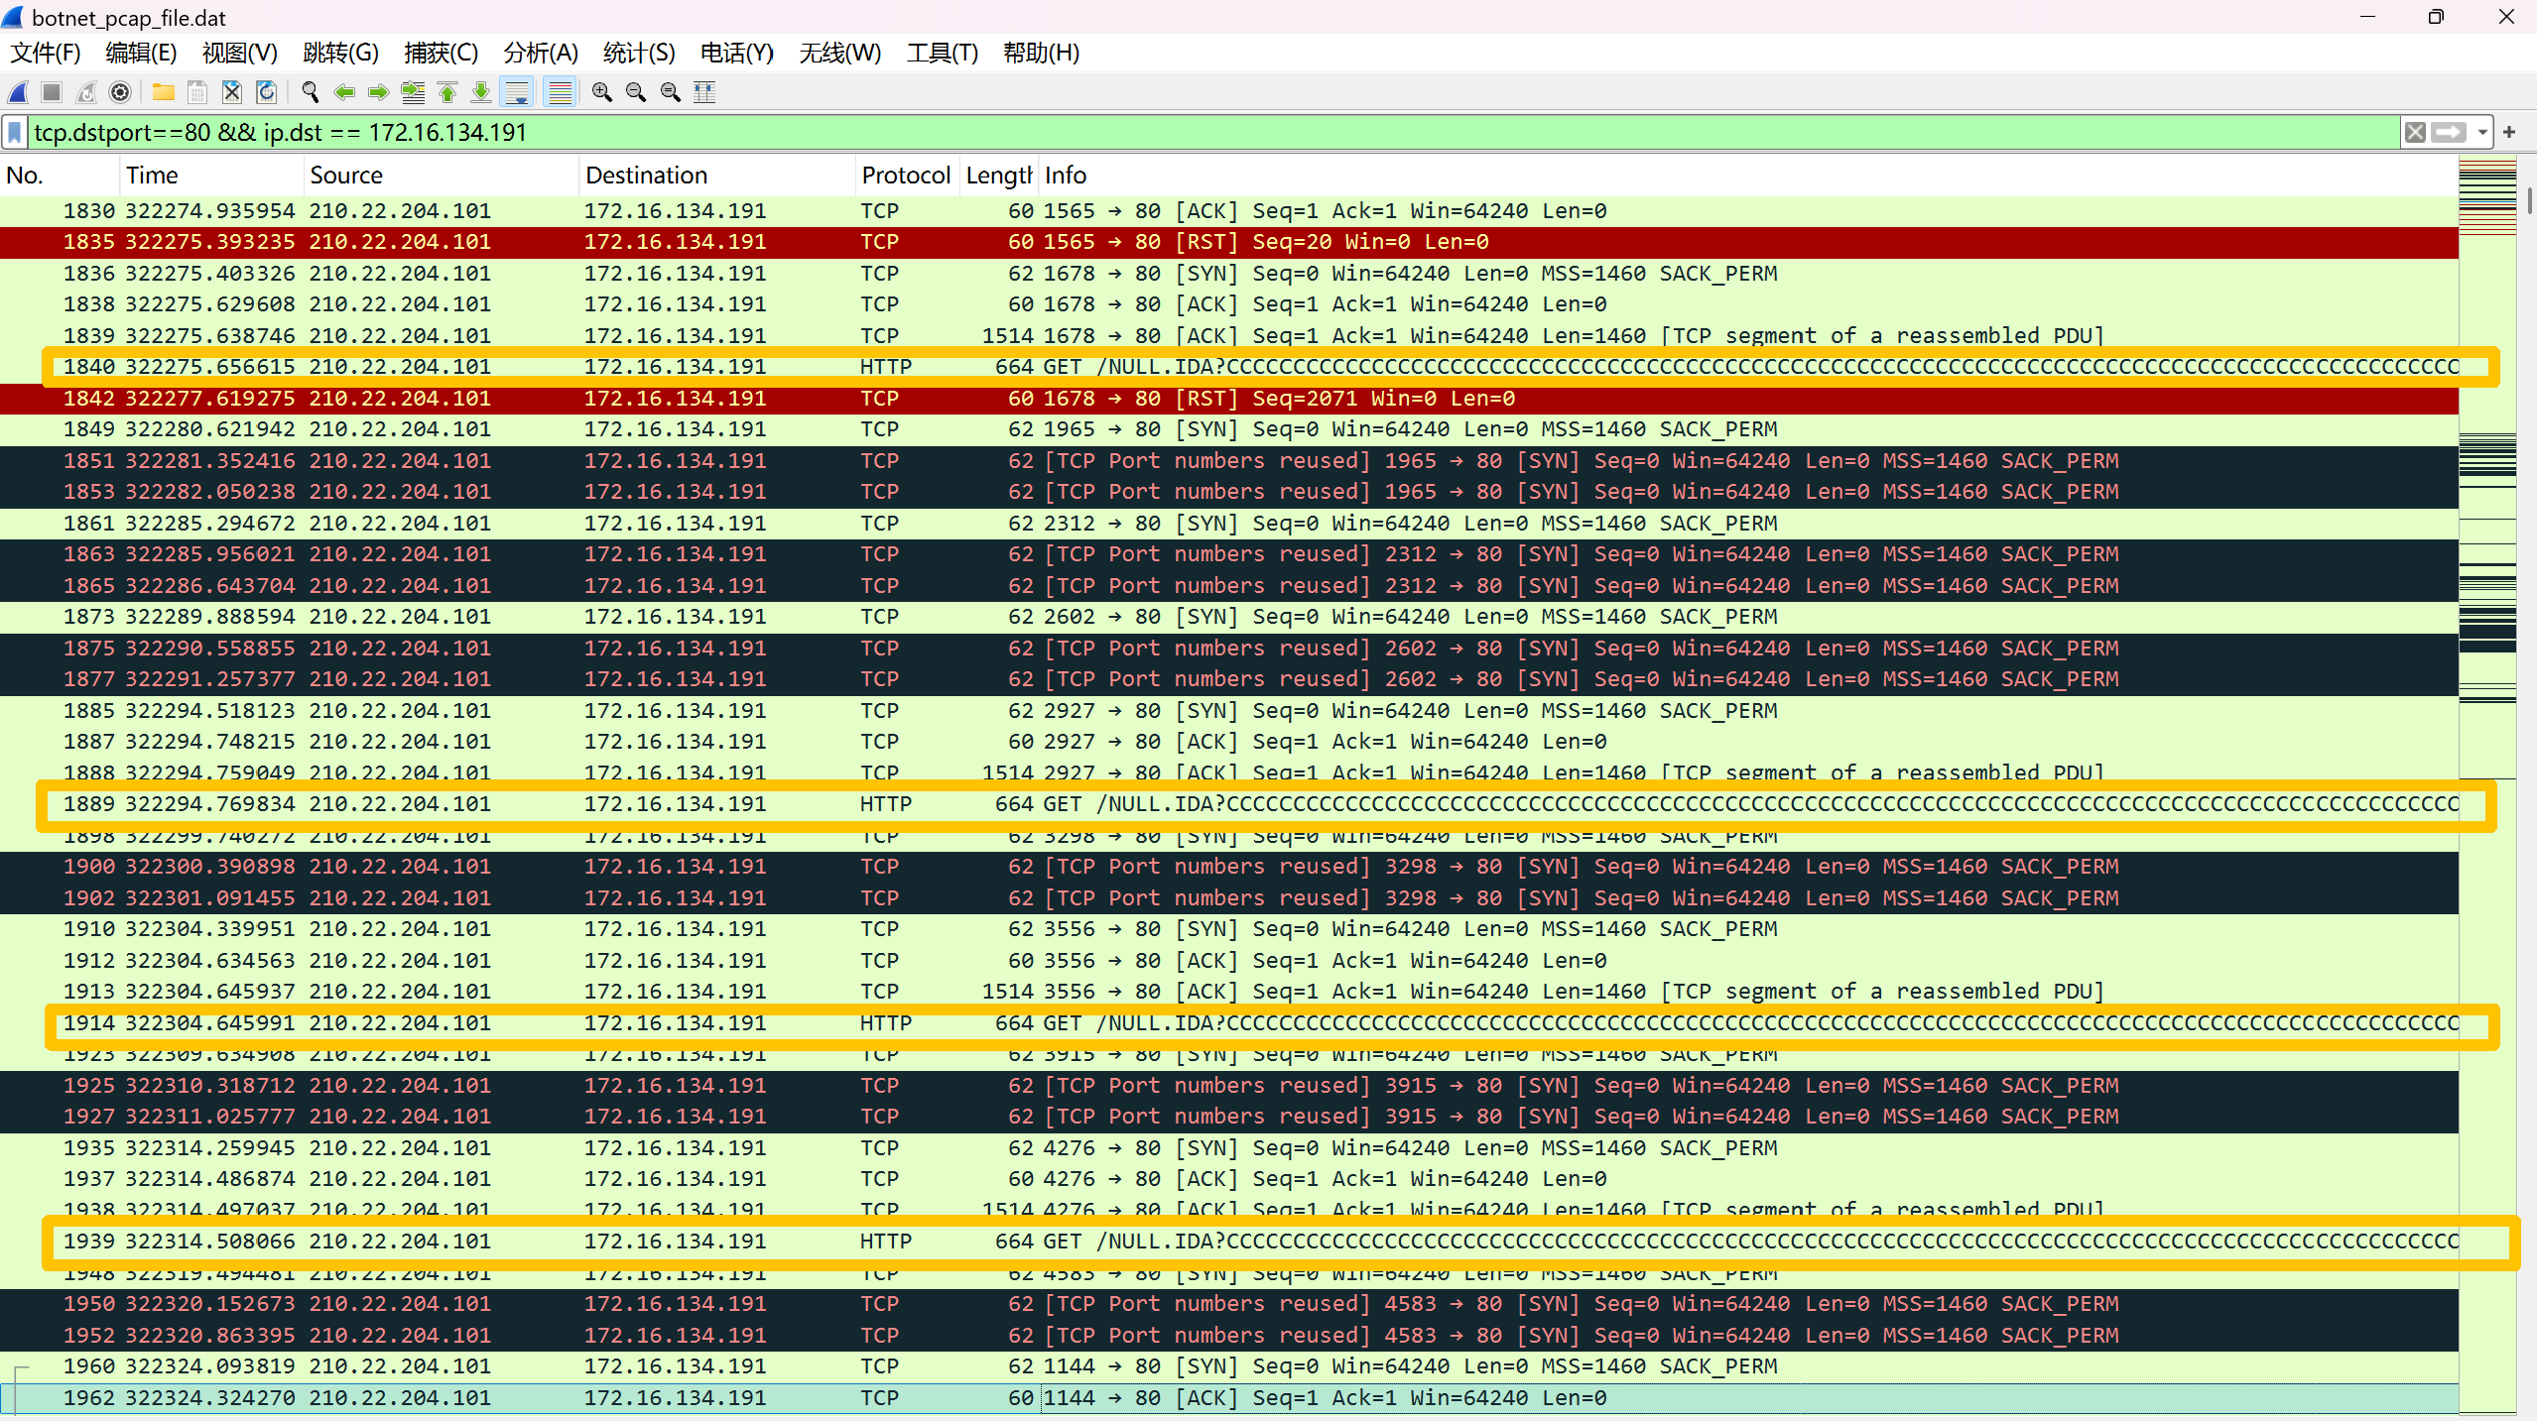
Task: Go to the first packet using the arrow icon
Action: pos(447,92)
